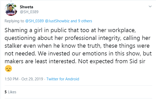Click the 1:50 PM timestamp

tap(11, 79)
